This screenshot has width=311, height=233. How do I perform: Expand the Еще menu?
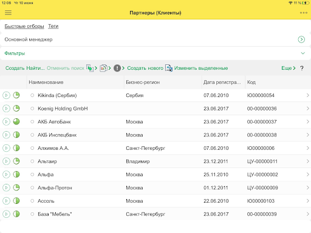click(x=289, y=68)
